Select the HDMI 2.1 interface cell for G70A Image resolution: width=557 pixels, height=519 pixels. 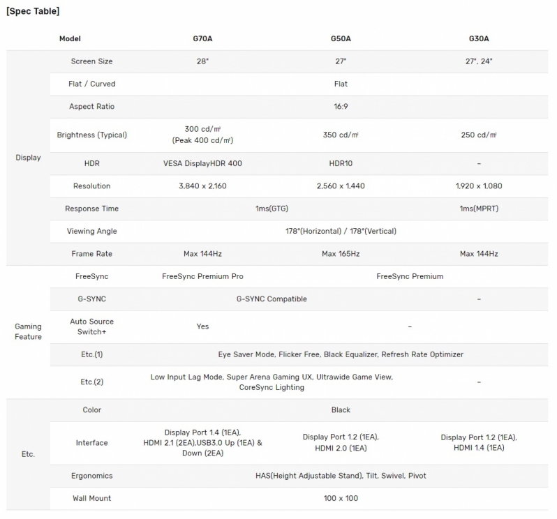(202, 443)
